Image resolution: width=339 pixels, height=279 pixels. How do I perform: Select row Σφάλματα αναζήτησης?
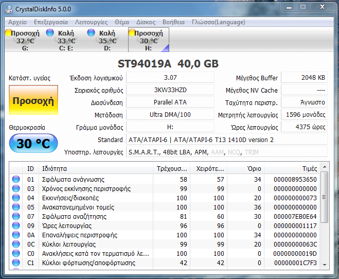165,217
